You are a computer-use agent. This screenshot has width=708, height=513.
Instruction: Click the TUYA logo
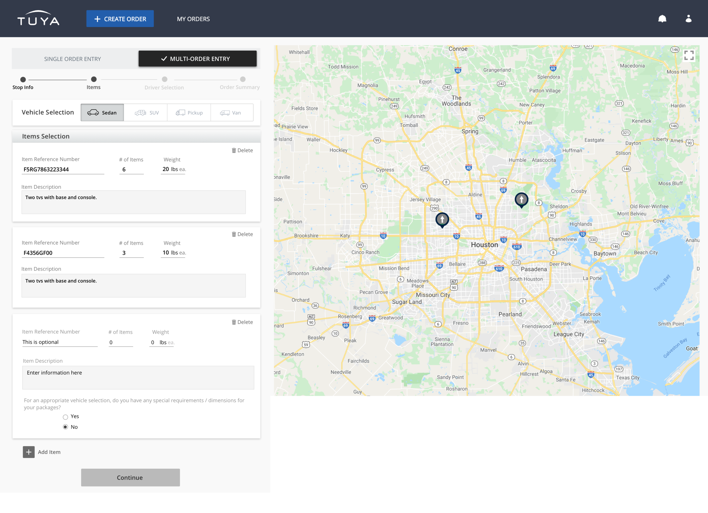[x=38, y=18]
